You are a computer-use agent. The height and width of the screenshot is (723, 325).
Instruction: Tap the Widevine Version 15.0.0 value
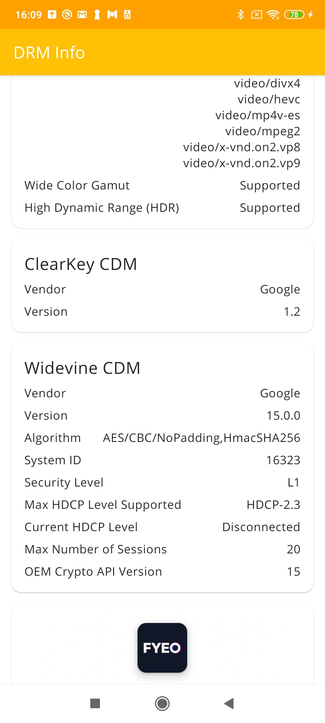[x=283, y=415]
